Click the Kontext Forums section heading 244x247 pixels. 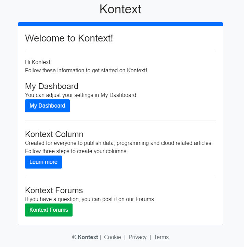54,190
